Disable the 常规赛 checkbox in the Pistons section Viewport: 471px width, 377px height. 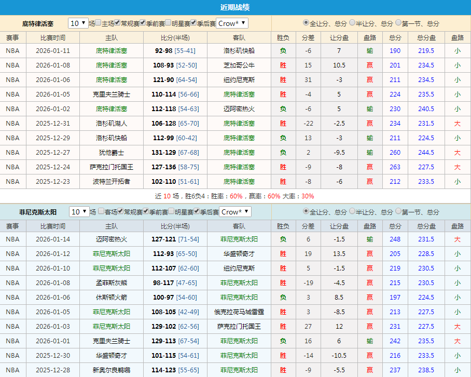click(117, 23)
